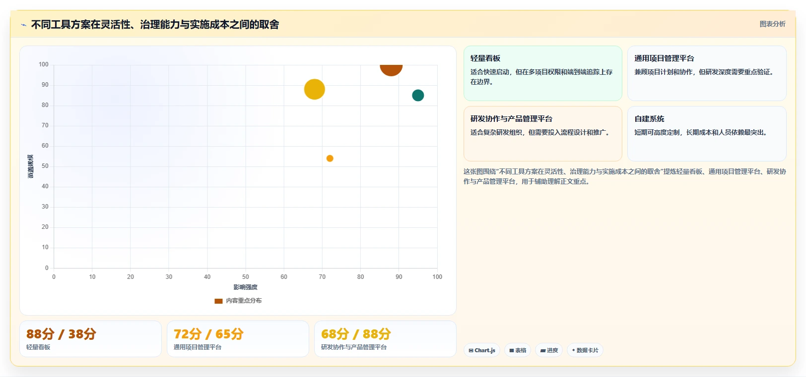Click the 88分 / 38分 score value
The width and height of the screenshot is (806, 377).
click(x=61, y=334)
